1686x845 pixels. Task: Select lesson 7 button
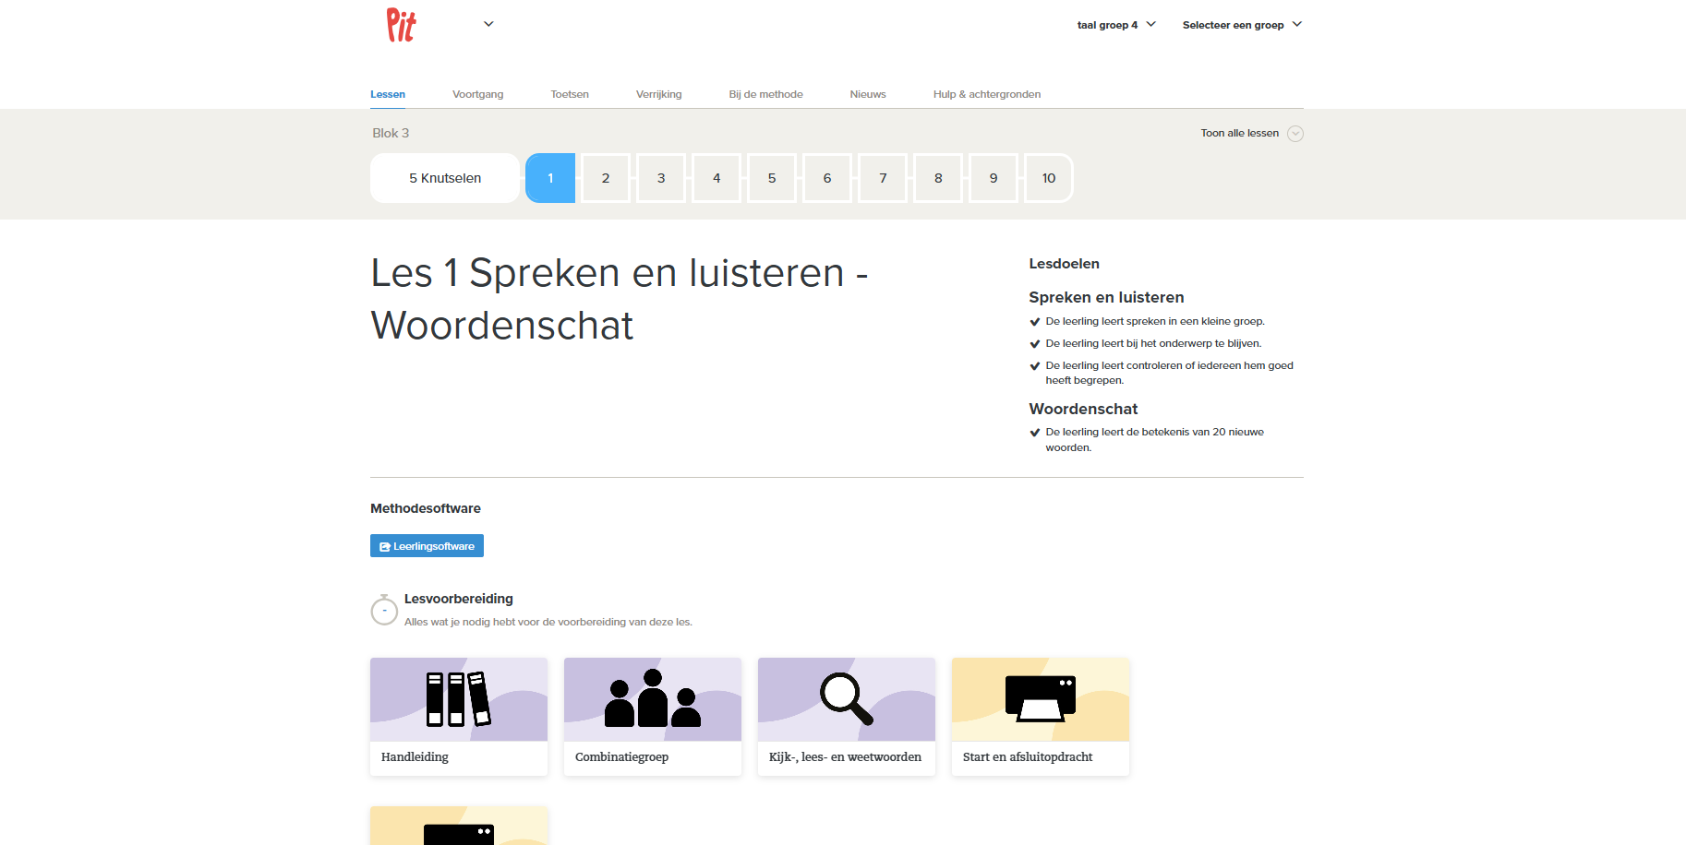[883, 178]
